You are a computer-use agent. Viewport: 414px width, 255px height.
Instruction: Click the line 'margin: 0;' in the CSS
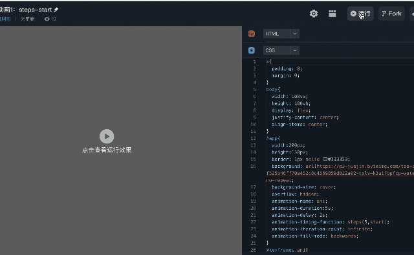[285, 76]
